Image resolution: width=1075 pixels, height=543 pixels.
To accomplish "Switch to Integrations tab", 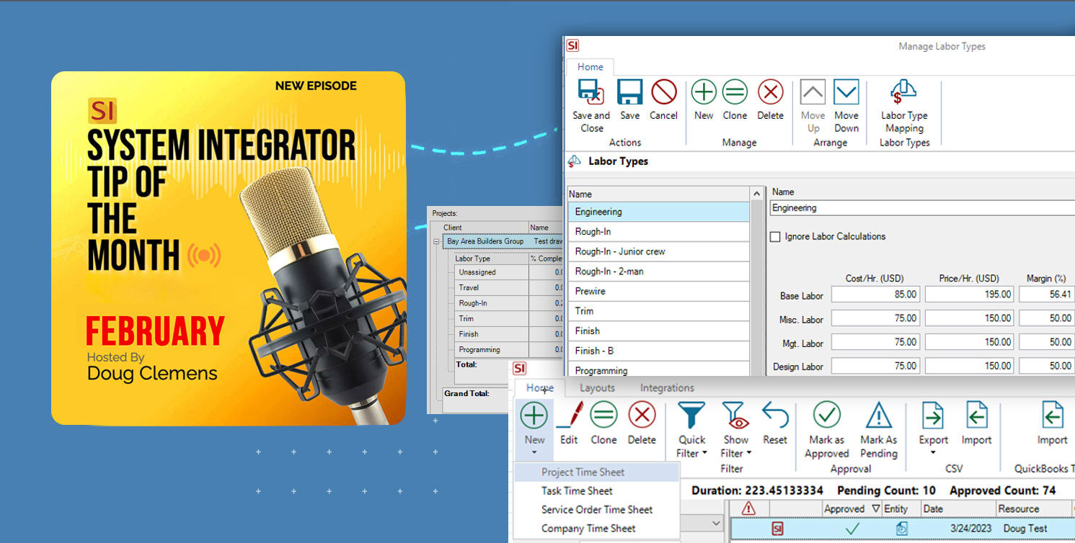I will (667, 387).
